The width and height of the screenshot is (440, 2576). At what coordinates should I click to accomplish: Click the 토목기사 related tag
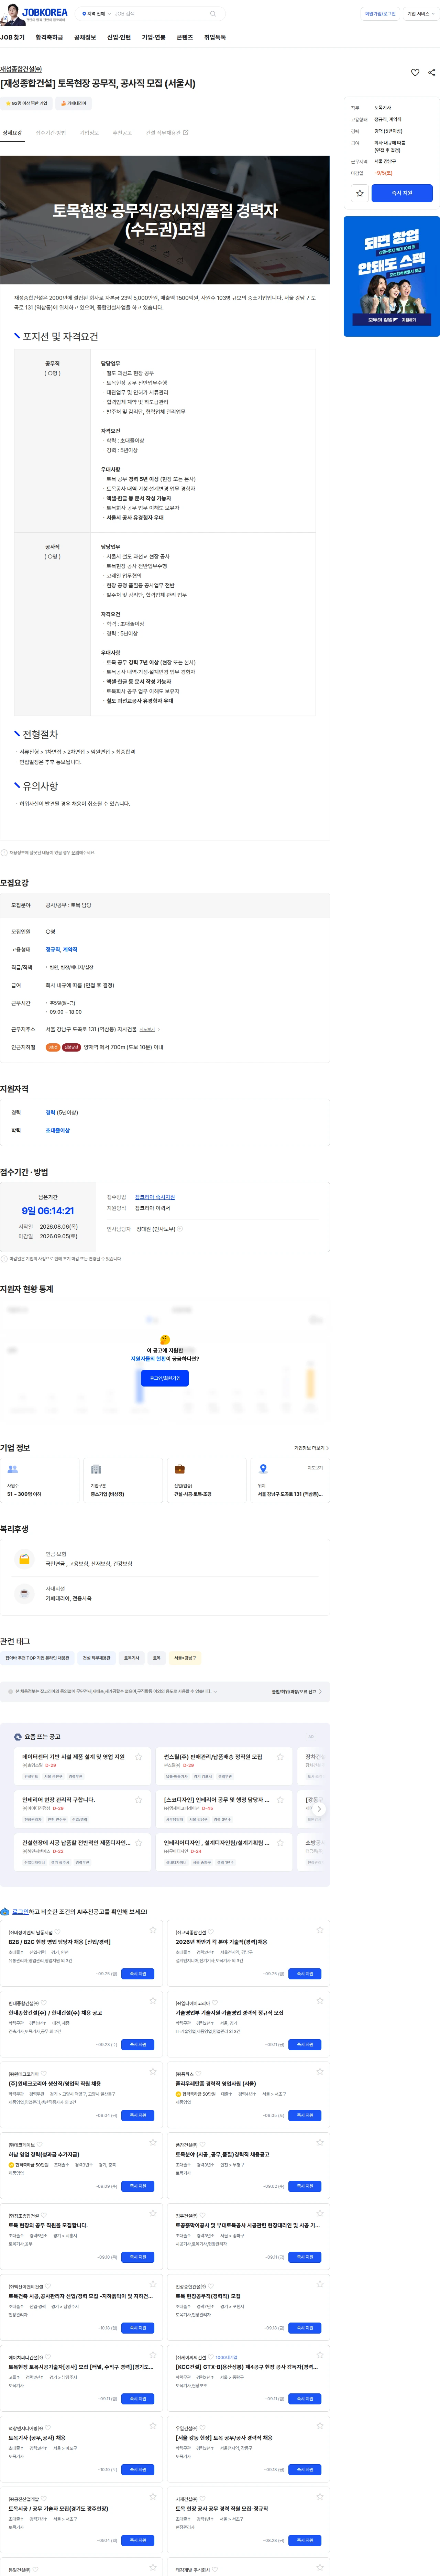[131, 1657]
